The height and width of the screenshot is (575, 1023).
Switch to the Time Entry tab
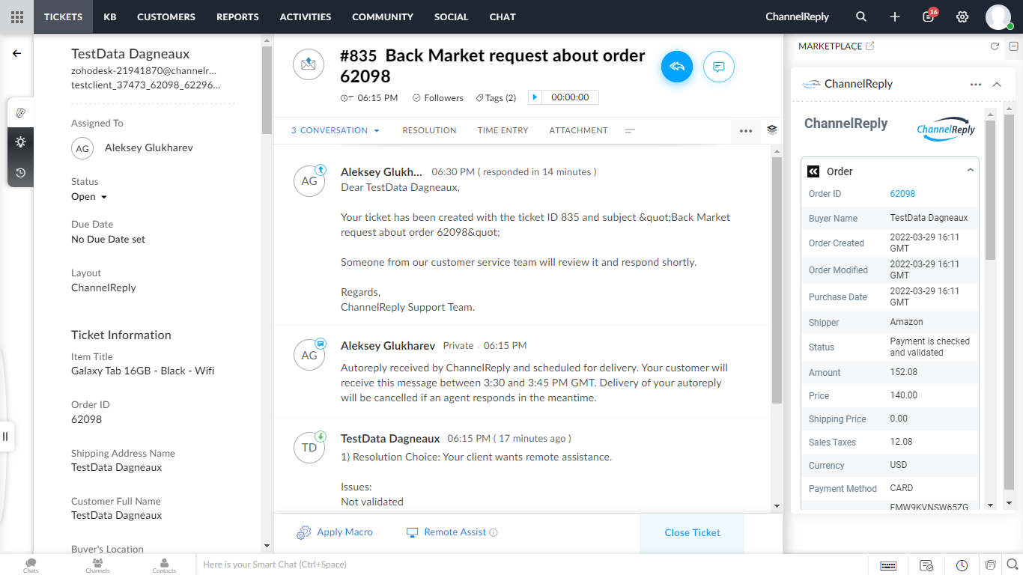tap(503, 130)
